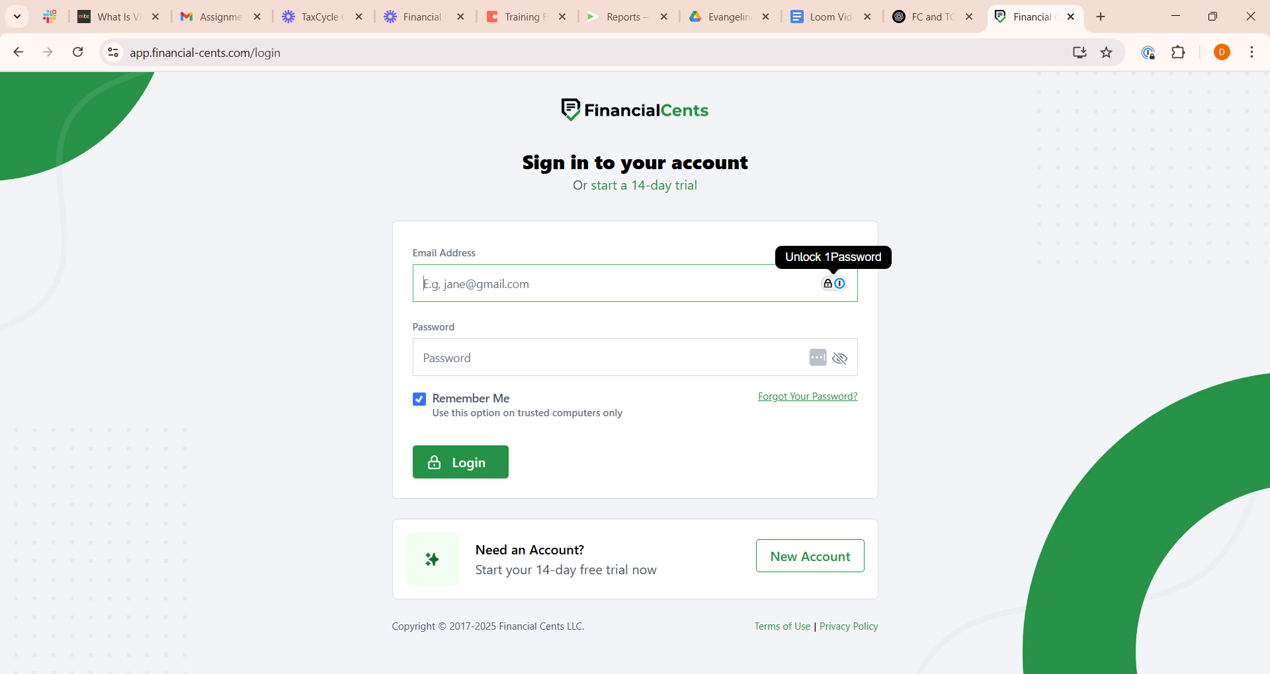Click the browser profile avatar D

(1222, 52)
